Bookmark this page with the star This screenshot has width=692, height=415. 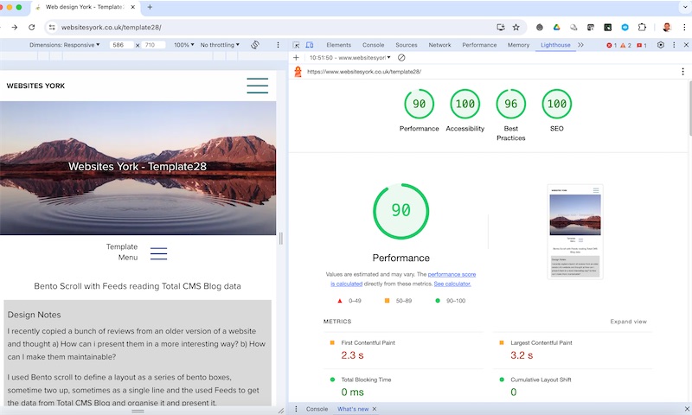tap(516, 28)
